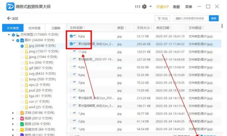This screenshot has width=227, height=136.
Task: Click the 筛选 filter button
Action: (162, 18)
